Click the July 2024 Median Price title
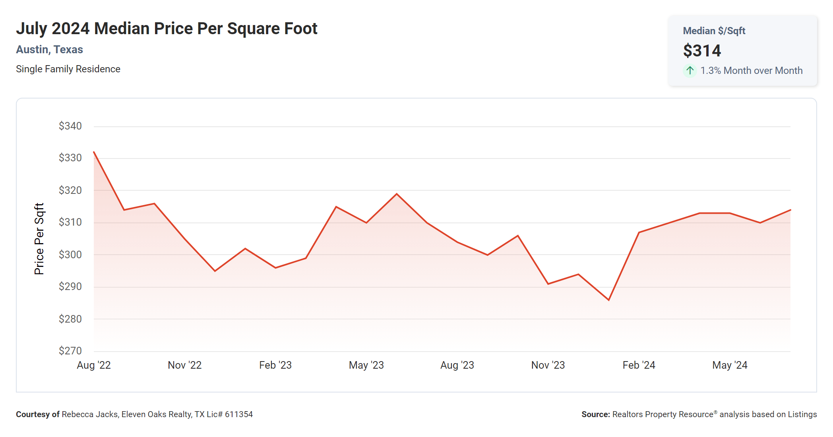 pos(167,28)
